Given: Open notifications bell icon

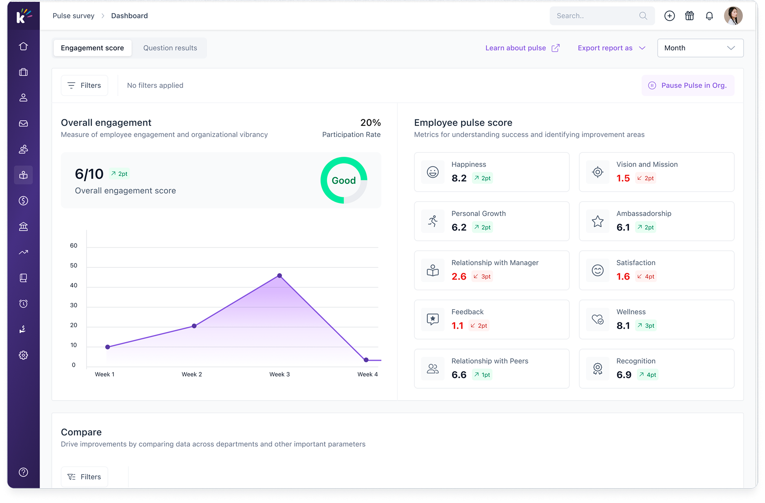Looking at the screenshot, I should click(709, 16).
